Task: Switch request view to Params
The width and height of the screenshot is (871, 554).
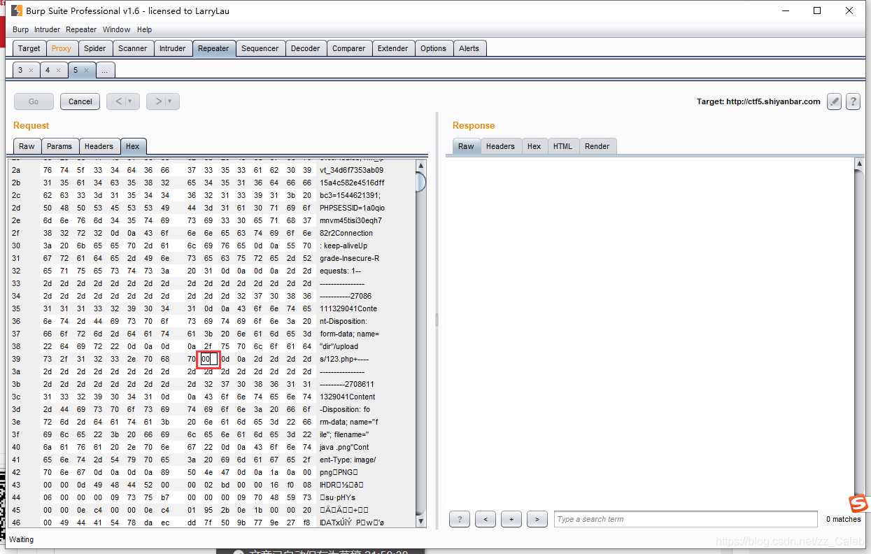Action: [59, 146]
